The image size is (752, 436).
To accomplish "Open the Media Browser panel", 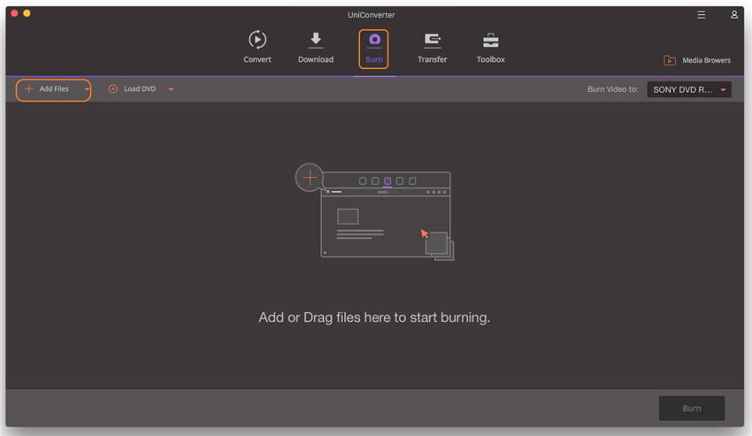I will tap(697, 60).
